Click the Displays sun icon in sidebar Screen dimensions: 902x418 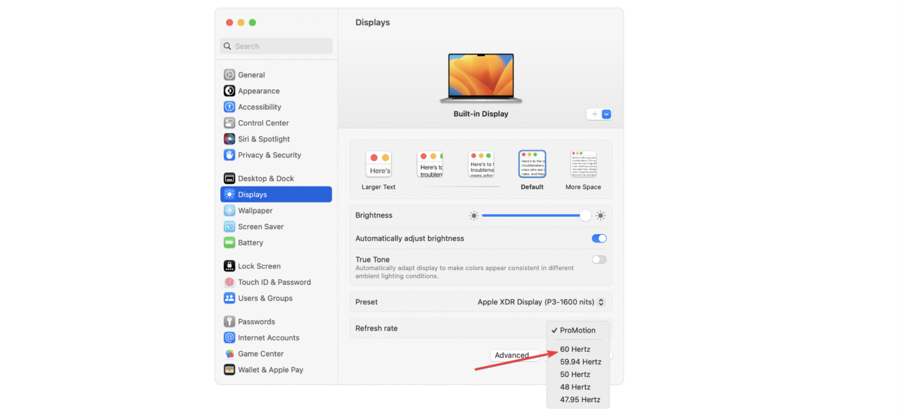(x=229, y=194)
